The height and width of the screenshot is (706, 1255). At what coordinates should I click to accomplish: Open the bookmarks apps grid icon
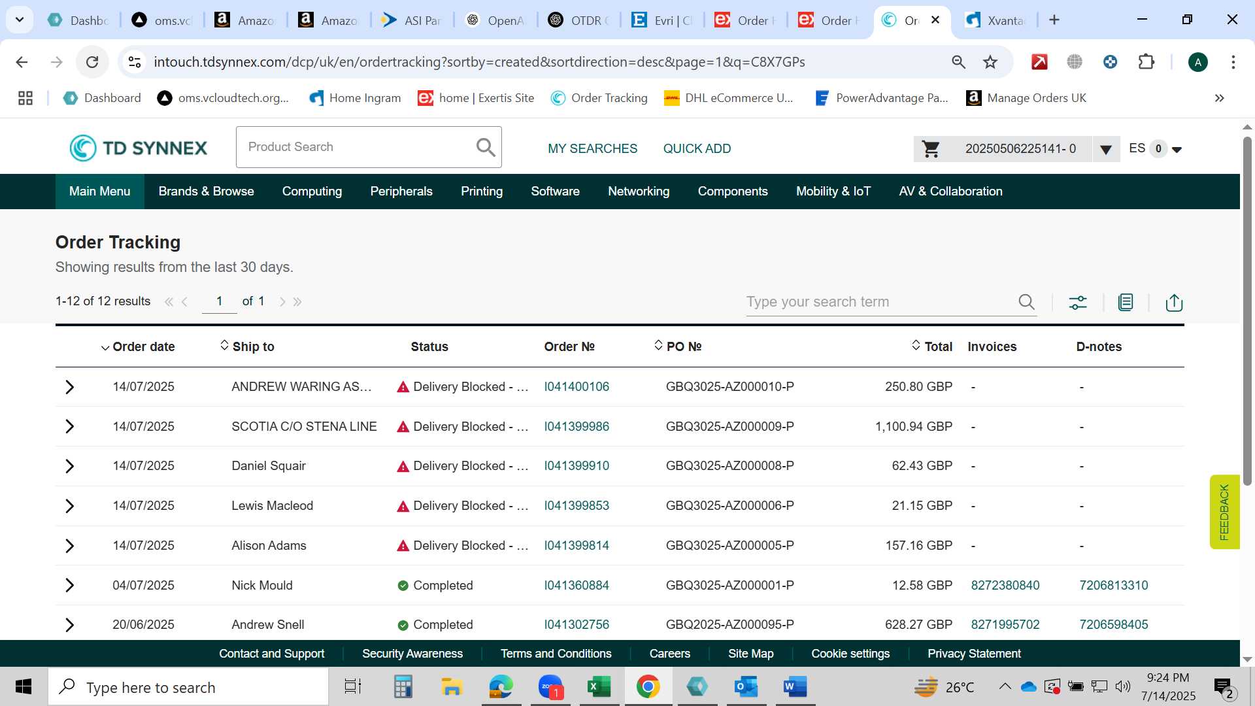click(25, 98)
